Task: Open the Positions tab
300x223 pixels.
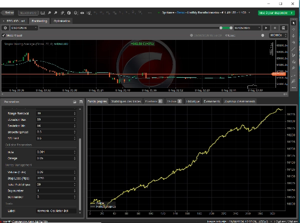Action: point(153,101)
